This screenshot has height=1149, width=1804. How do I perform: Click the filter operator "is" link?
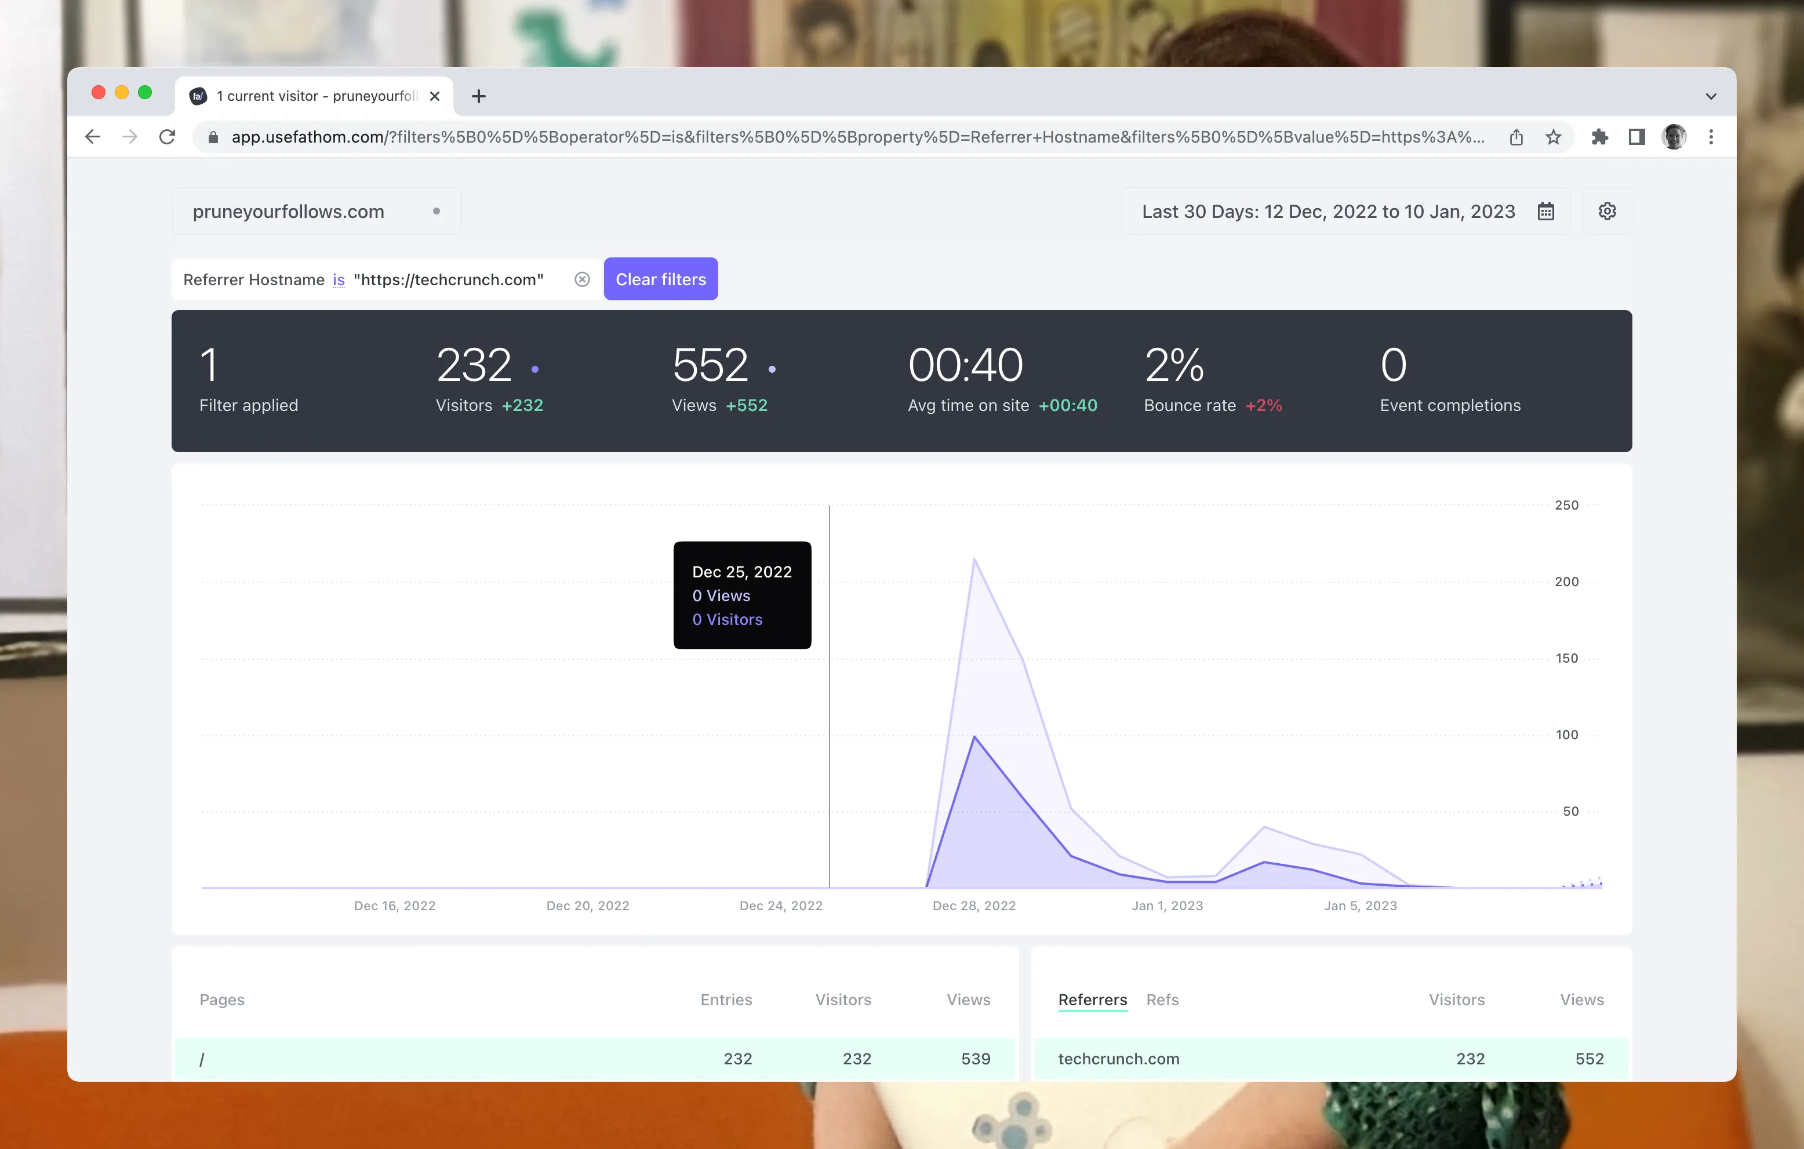point(339,280)
